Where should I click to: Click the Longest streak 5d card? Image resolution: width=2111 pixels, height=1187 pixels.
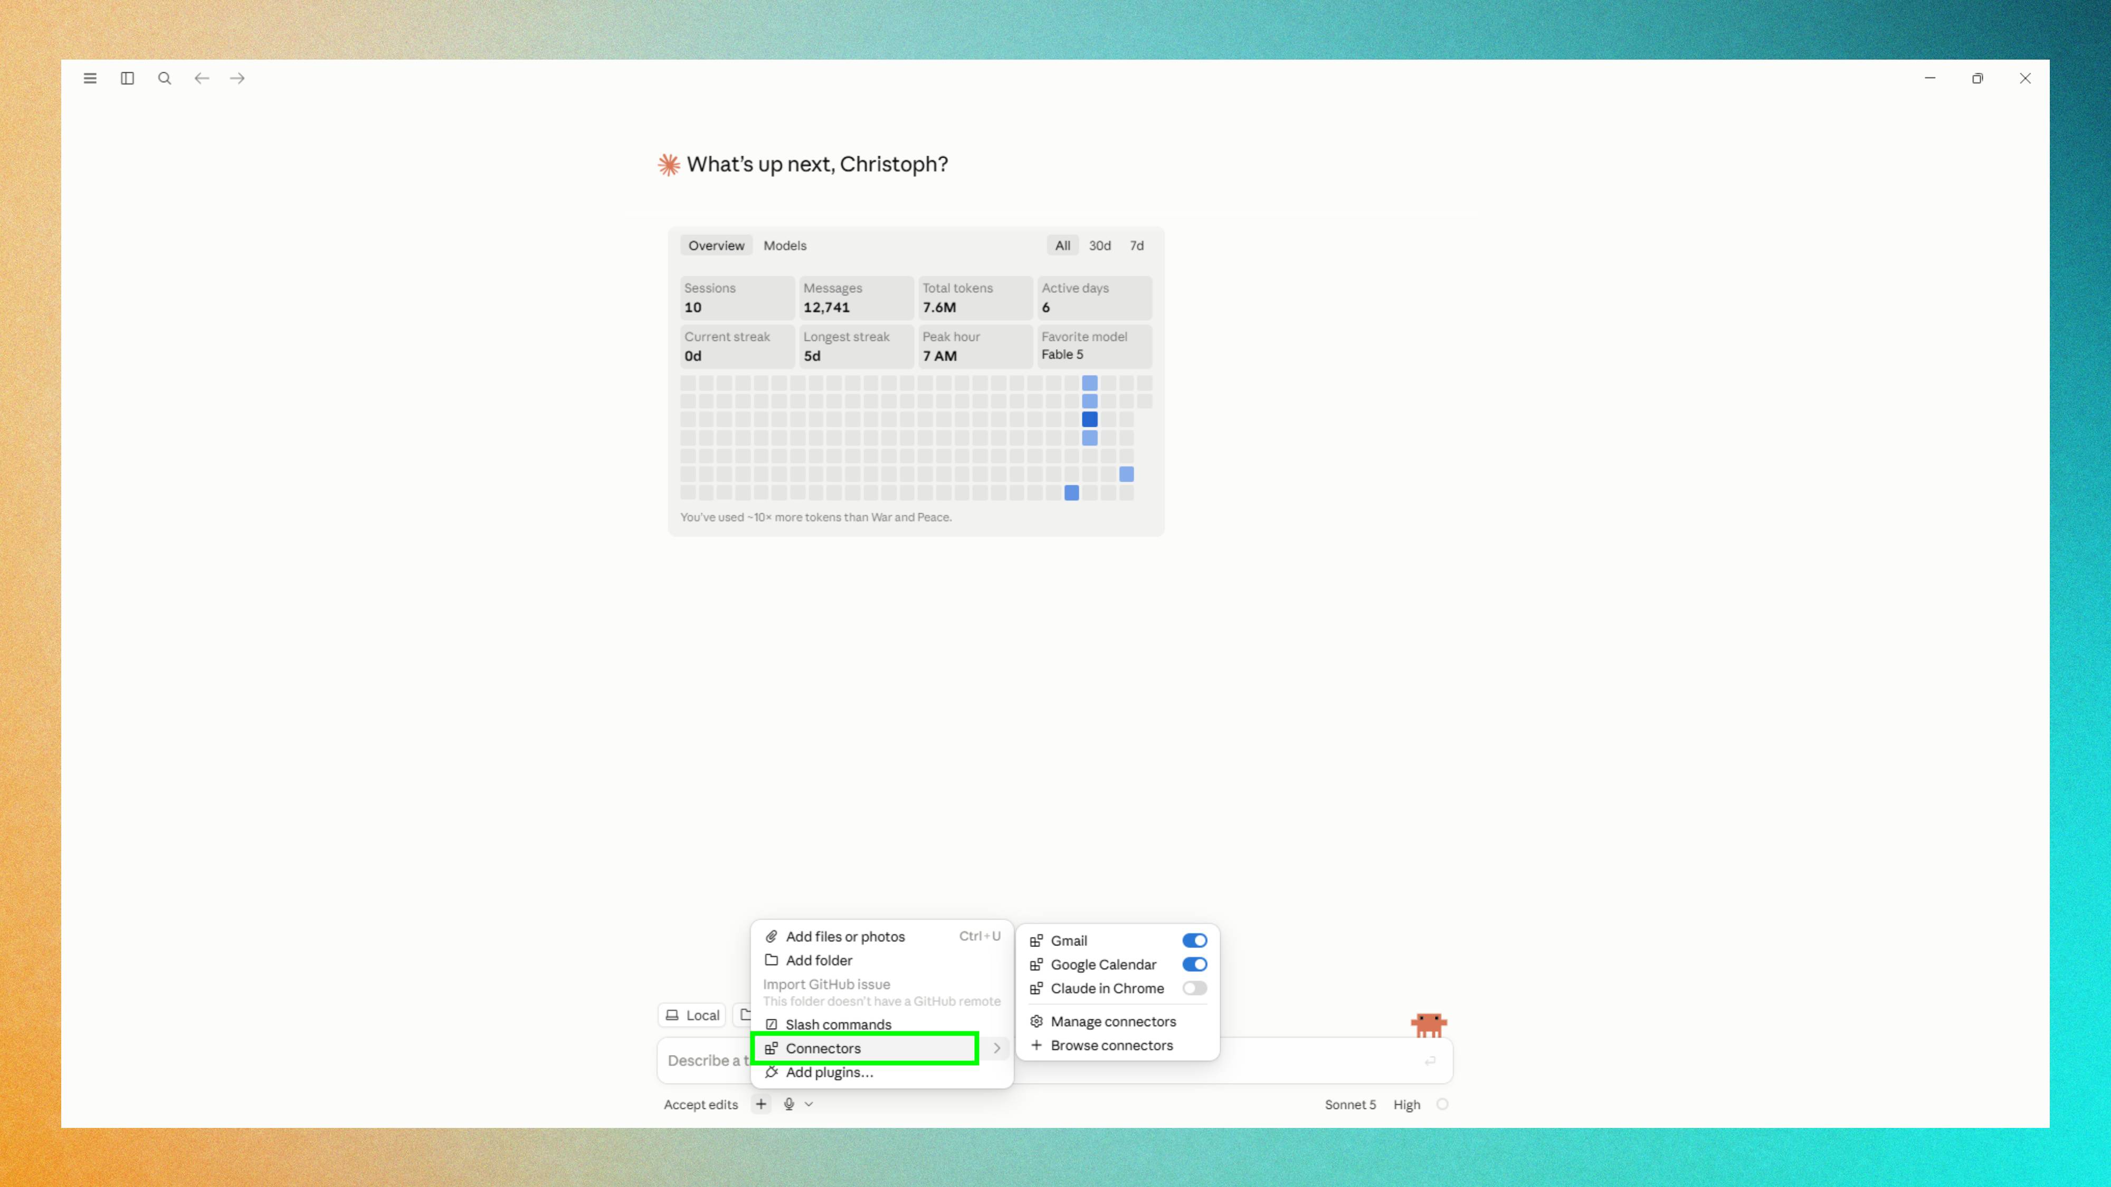[855, 347]
